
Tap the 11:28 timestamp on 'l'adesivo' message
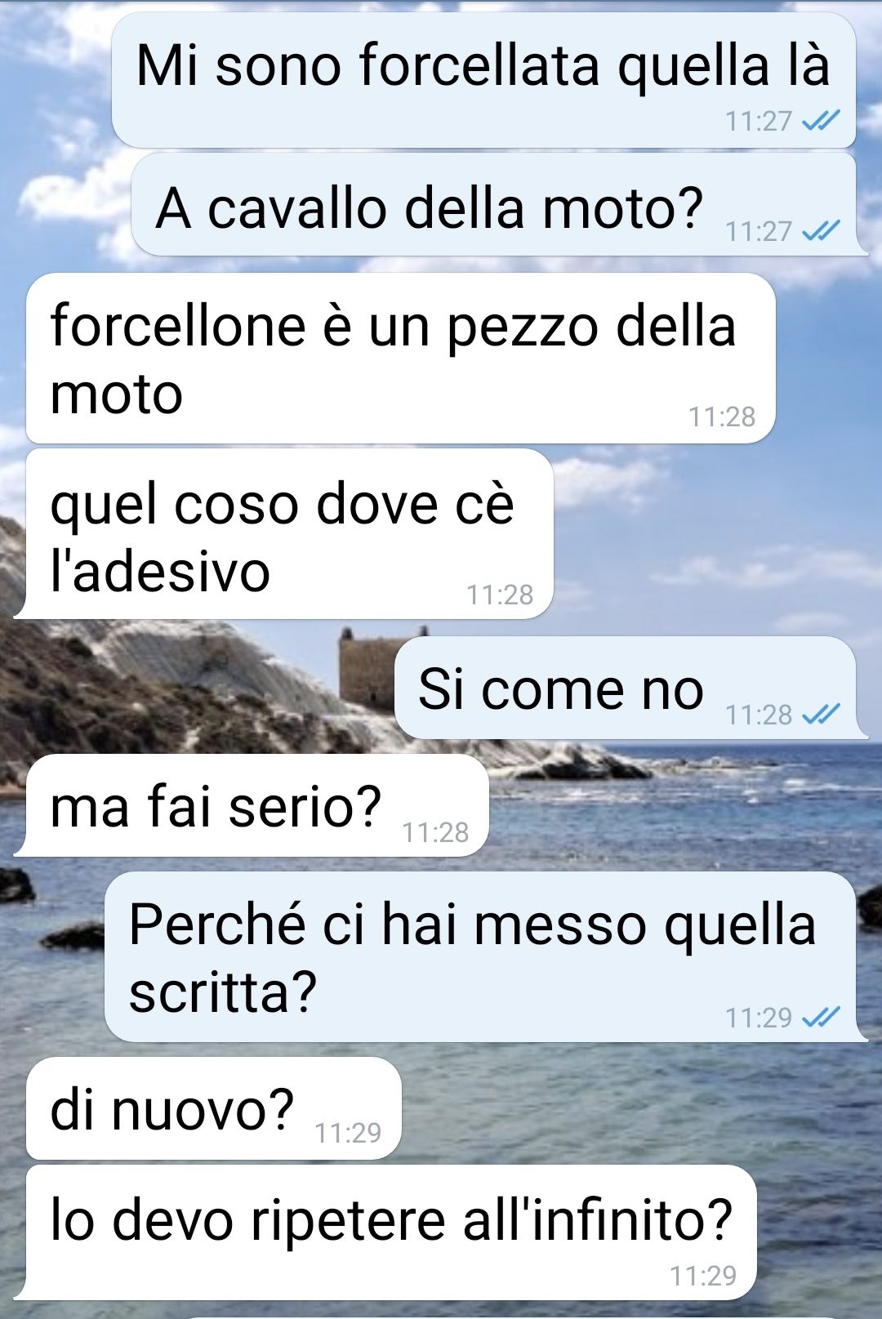pyautogui.click(x=500, y=595)
